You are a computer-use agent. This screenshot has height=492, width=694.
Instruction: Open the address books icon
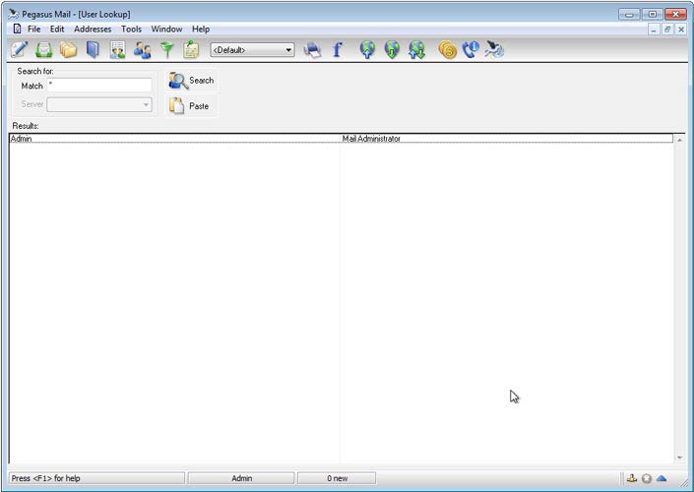(93, 49)
